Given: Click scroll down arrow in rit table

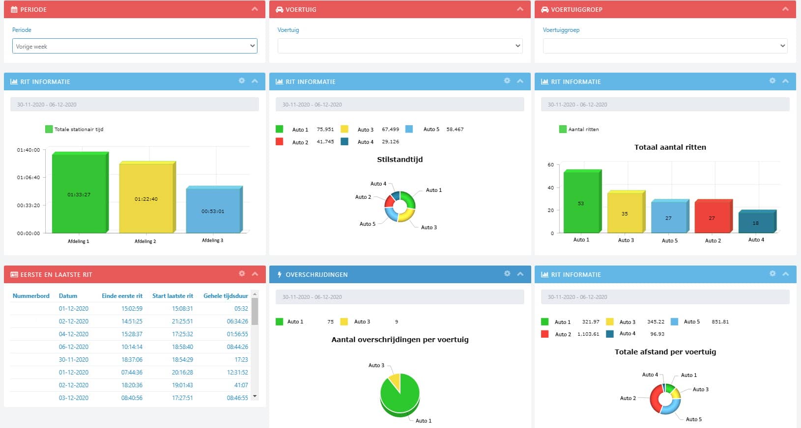Looking at the screenshot, I should [255, 396].
